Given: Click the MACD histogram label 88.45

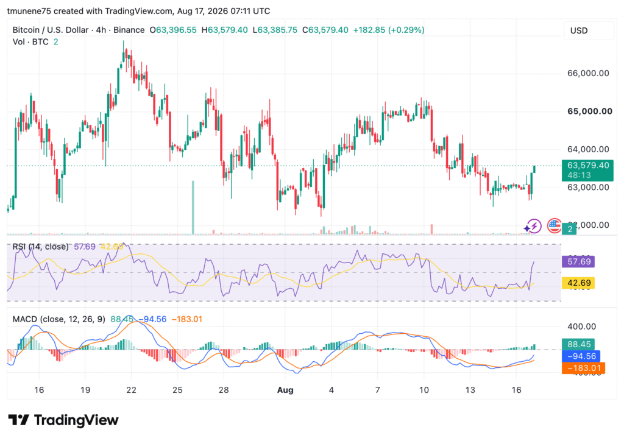Looking at the screenshot, I should [x=578, y=344].
